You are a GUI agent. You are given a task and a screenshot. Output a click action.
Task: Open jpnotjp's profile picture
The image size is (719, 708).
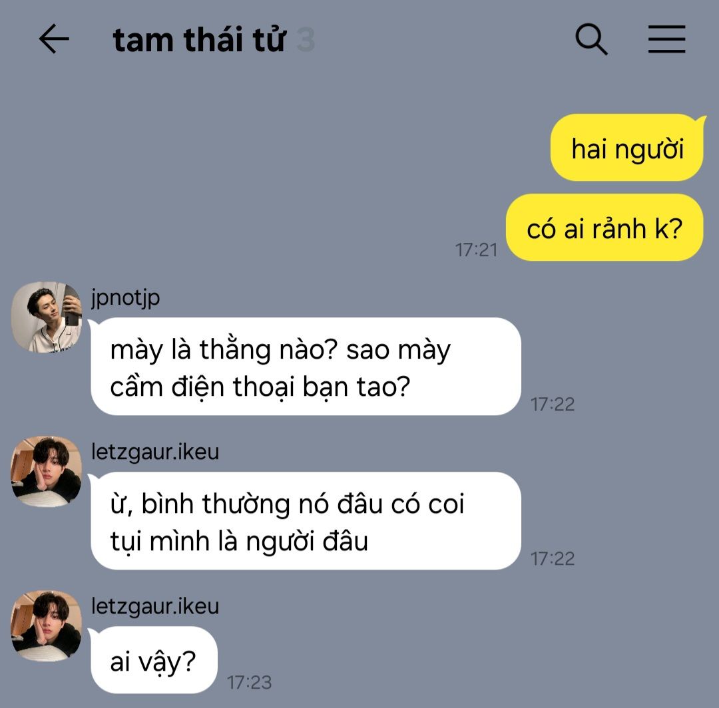click(47, 317)
